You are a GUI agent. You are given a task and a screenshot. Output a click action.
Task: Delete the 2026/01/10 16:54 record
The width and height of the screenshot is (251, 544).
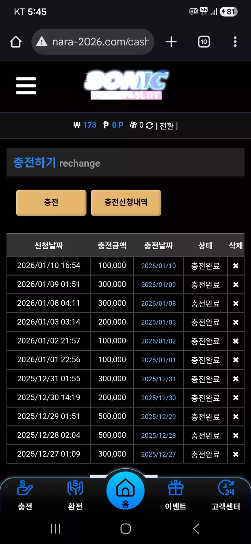[236, 266]
